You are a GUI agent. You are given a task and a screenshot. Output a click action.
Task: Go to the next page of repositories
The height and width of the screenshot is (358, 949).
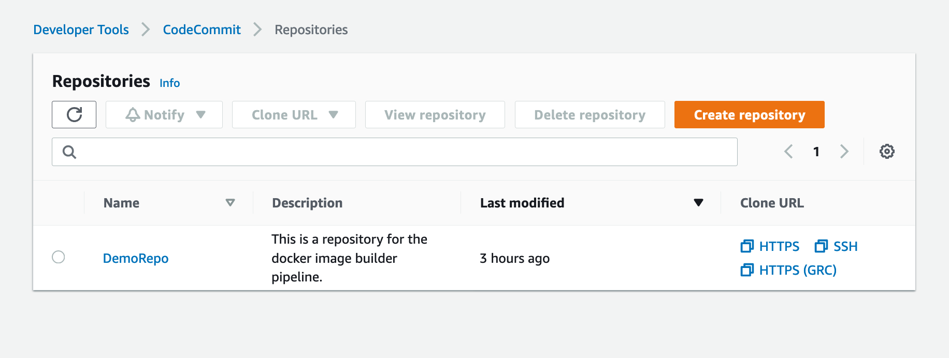844,151
